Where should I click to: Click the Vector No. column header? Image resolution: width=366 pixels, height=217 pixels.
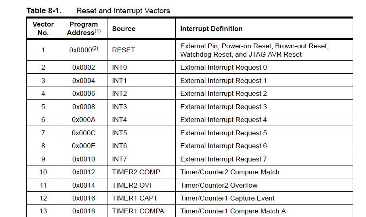43,29
